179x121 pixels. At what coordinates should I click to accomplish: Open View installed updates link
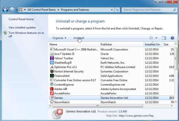[22, 27]
